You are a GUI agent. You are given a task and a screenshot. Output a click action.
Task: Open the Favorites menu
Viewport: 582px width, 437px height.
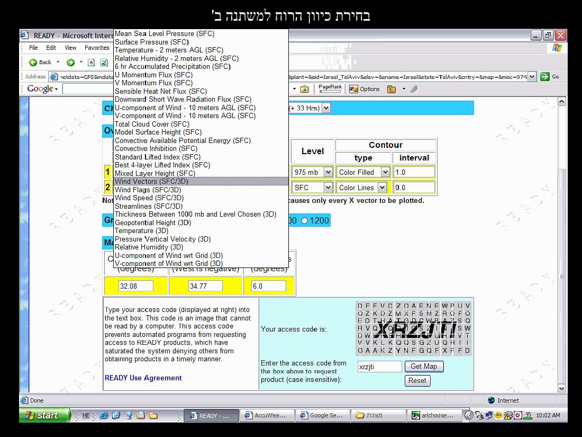click(x=97, y=48)
